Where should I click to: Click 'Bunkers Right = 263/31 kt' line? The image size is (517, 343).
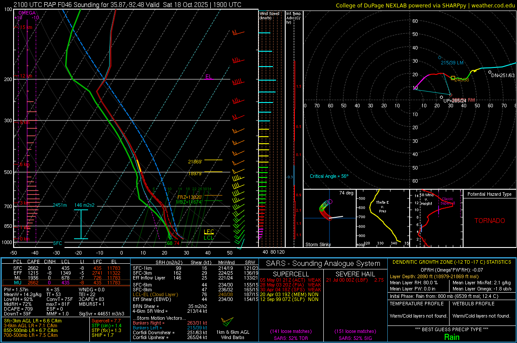pos(170,323)
